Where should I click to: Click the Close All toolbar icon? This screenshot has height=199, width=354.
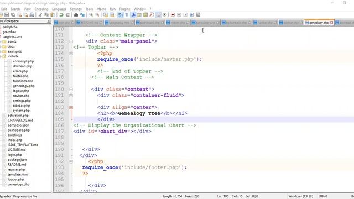click(x=26, y=15)
